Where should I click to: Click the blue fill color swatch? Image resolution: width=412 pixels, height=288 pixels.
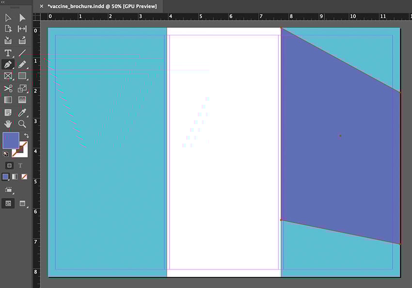pos(11,141)
